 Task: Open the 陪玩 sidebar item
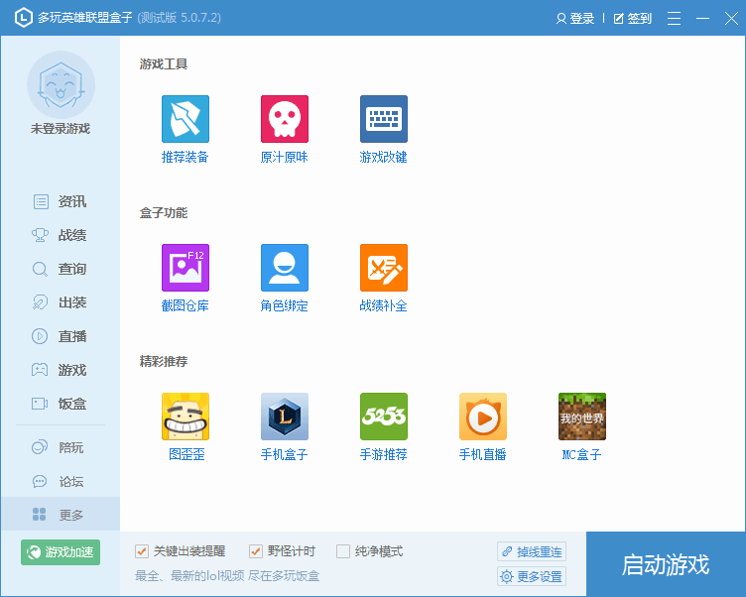[x=60, y=447]
